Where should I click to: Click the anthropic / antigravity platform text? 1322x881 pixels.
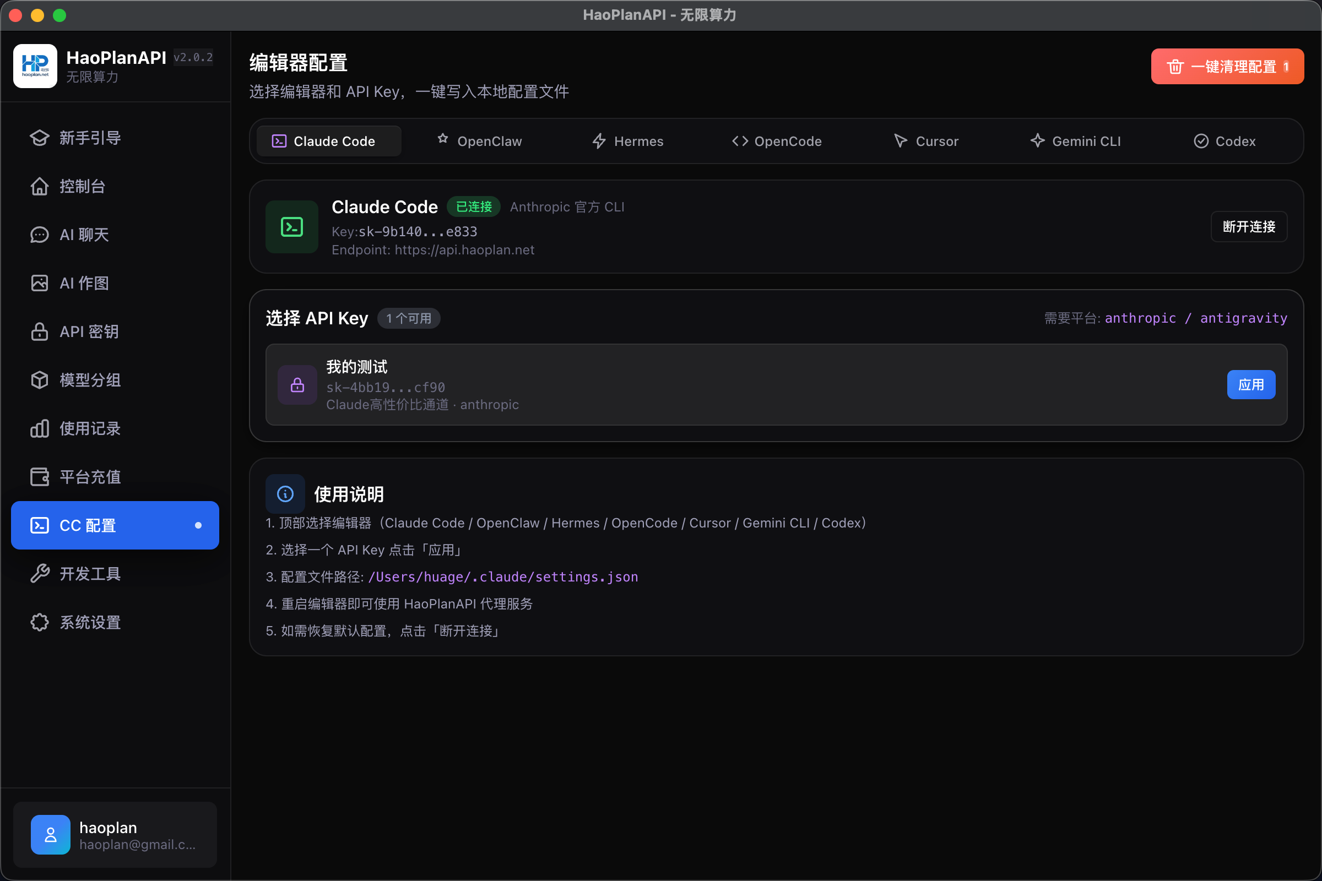(x=1196, y=319)
